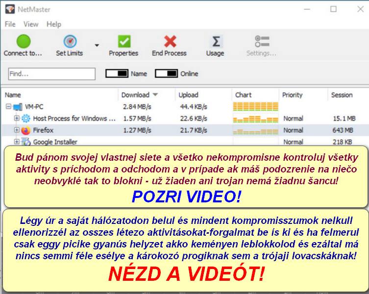Click the Download column sort arrow

tap(155, 95)
